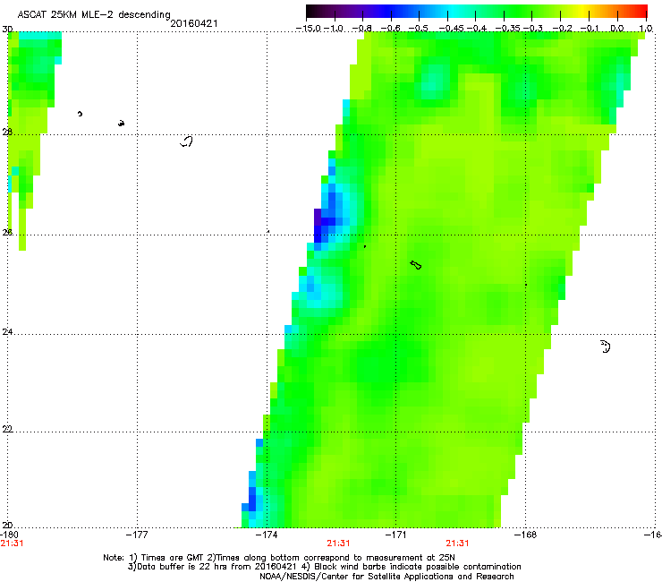The image size is (662, 582).
Task: Click the red "21:31" between -174 and -171
Action: coord(338,543)
